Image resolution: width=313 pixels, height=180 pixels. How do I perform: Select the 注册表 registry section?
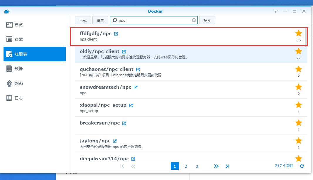(35, 54)
